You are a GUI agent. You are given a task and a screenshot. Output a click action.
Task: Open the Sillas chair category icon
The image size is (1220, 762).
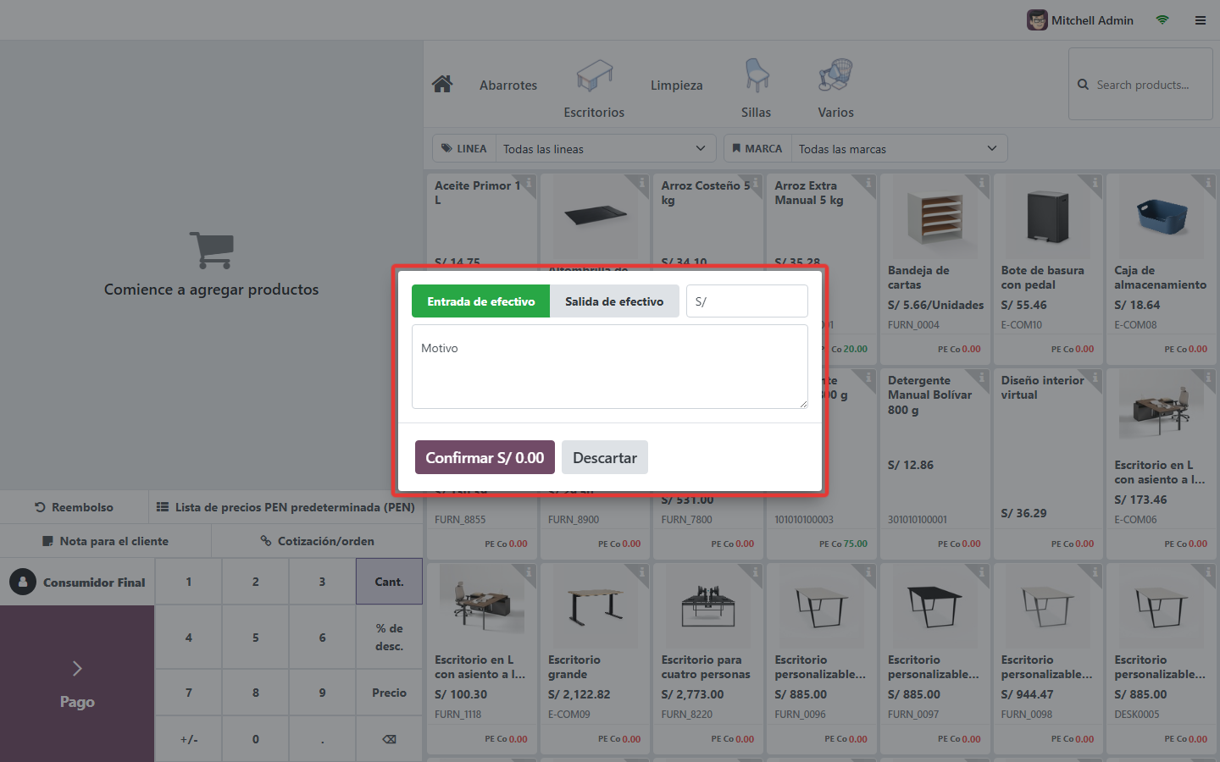(757, 75)
